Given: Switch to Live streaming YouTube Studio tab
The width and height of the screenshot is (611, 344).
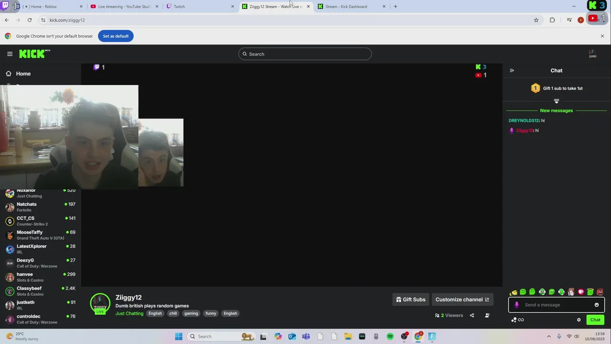Looking at the screenshot, I should 124,7.
